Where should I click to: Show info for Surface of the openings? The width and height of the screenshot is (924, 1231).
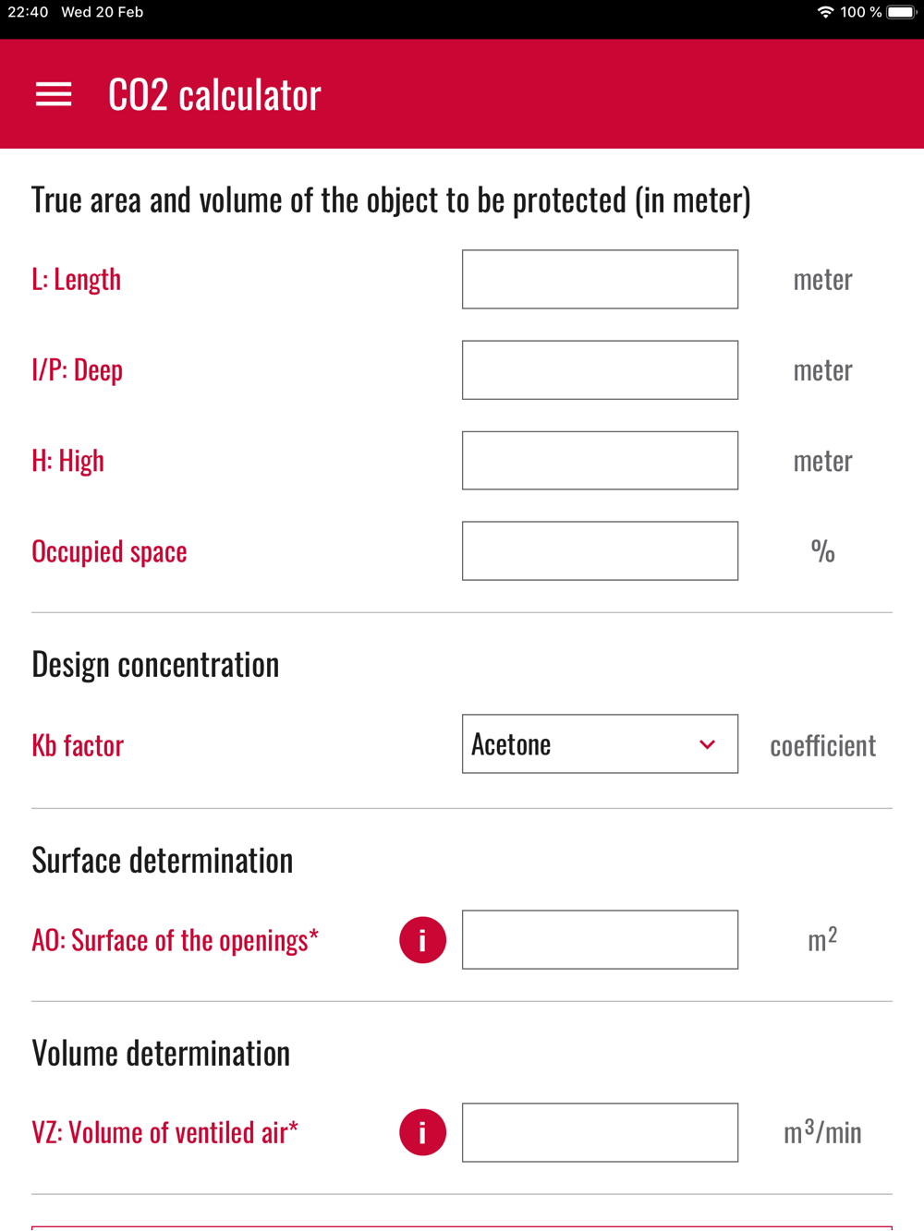pos(423,940)
